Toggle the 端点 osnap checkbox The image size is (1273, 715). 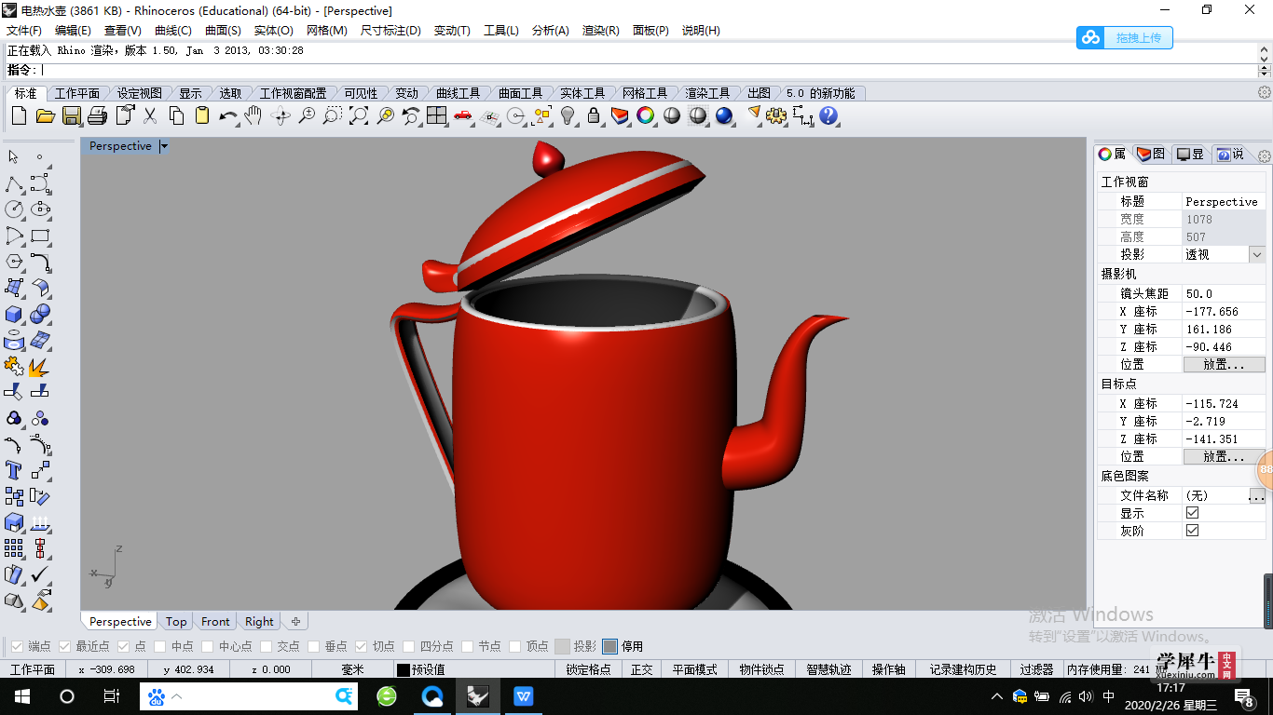(x=16, y=646)
